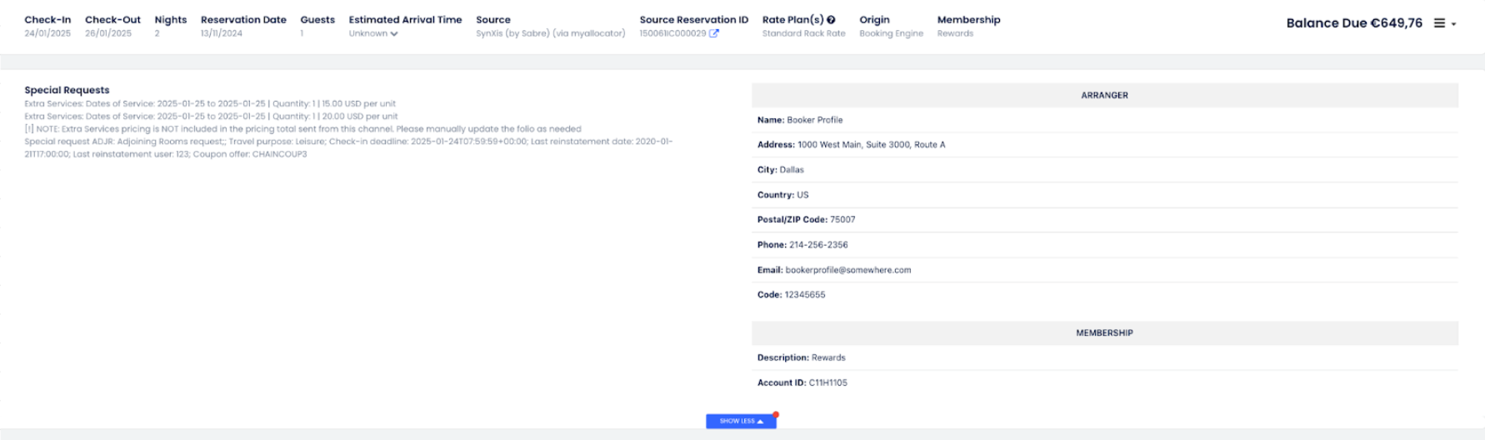The image size is (1485, 440).
Task: Select the Check-In date 24/01/2025
Action: click(47, 33)
